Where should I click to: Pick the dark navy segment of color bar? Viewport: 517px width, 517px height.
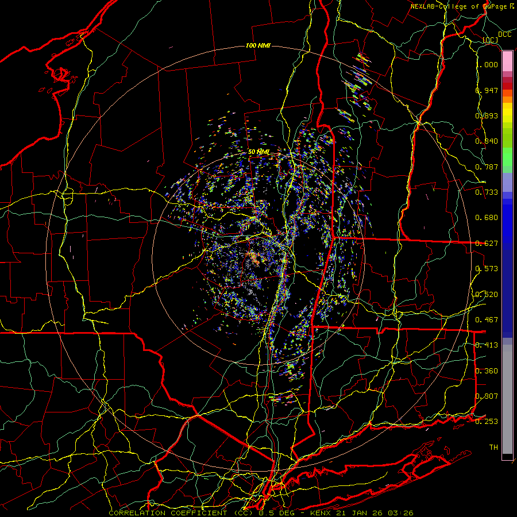(507, 294)
